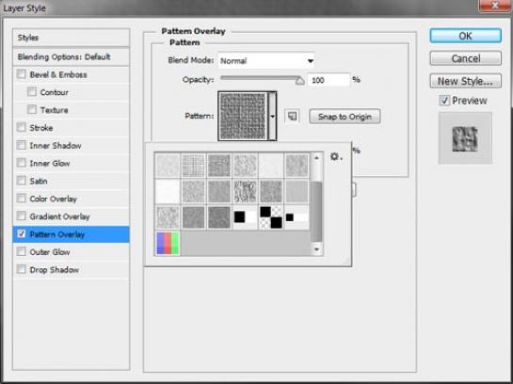Open the pattern picker gear menu

[336, 156]
